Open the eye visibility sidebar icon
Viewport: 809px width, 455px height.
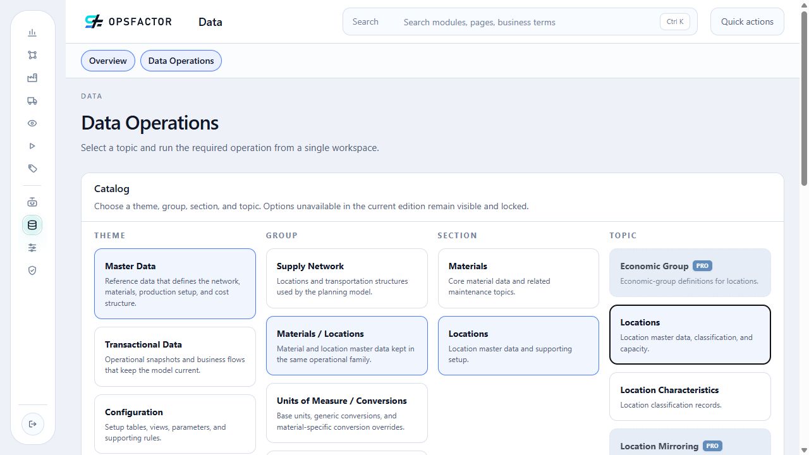click(32, 123)
